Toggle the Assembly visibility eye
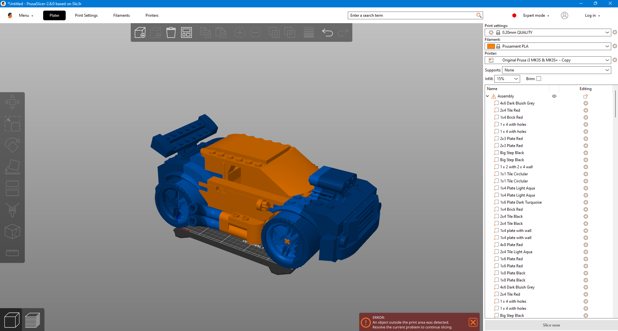 pos(554,96)
